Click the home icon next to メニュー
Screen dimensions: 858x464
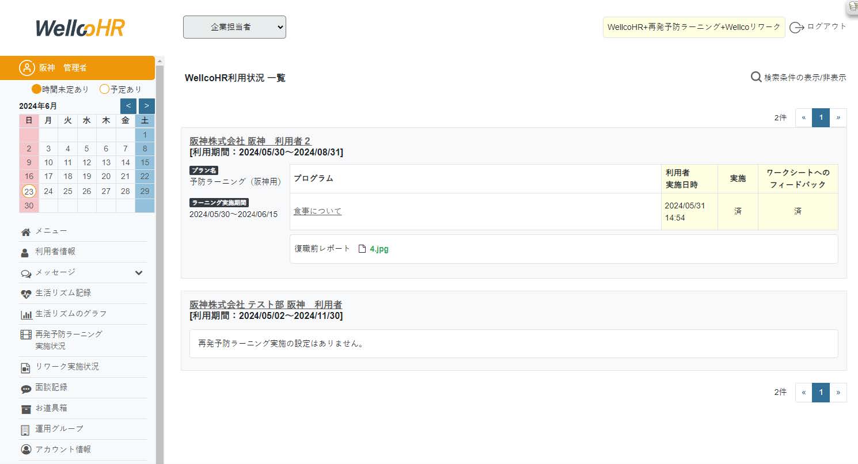25,231
